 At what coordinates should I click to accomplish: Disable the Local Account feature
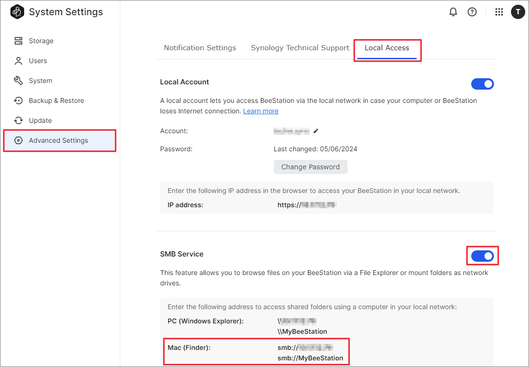click(483, 84)
